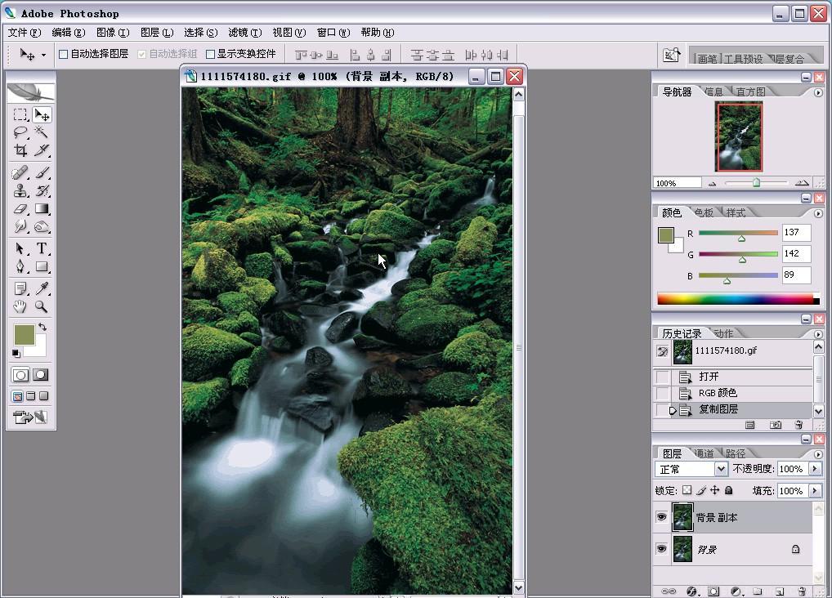Select the Pen tool
Viewport: 832px width, 598px height.
click(x=20, y=266)
